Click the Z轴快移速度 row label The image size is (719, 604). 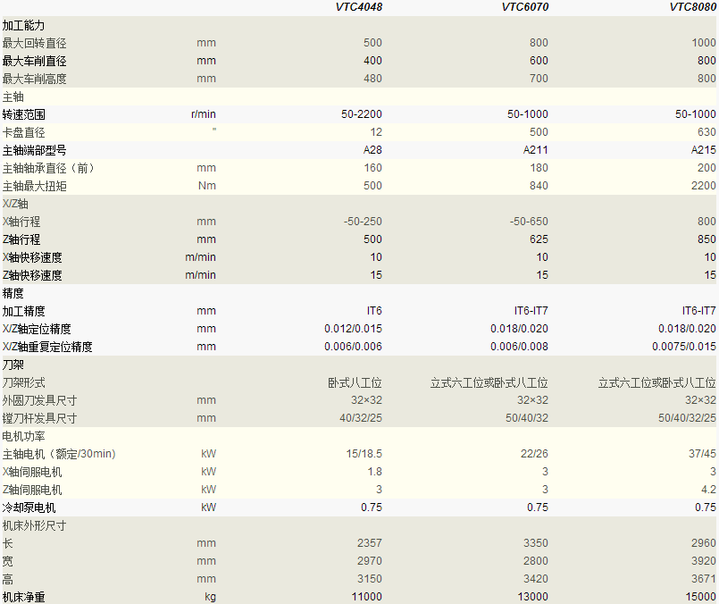pos(32,275)
